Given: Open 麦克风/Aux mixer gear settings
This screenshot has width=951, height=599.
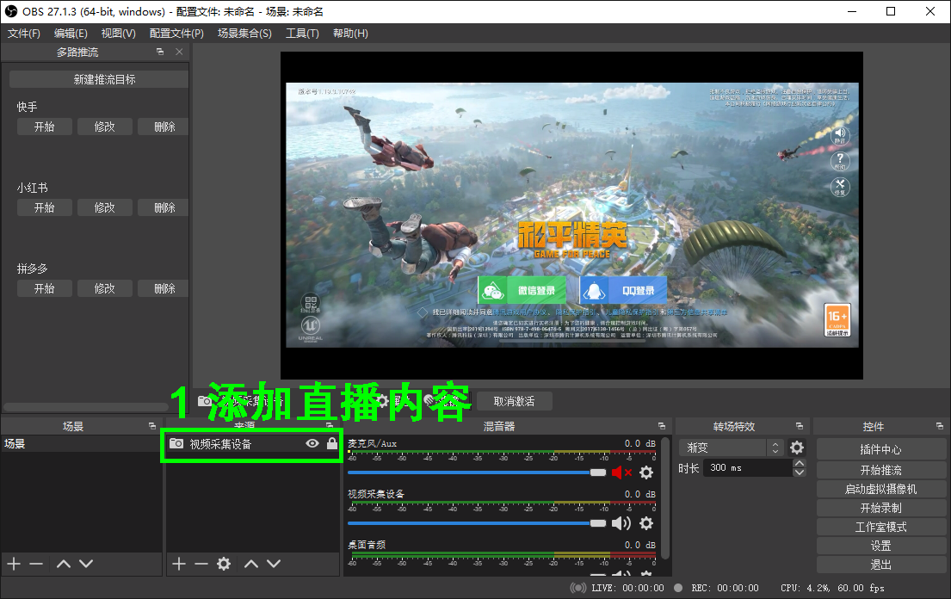Looking at the screenshot, I should [x=646, y=472].
